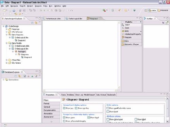Image resolution: width=170 pixels, height=127 pixels.
Task: Expand the Mappings folder
Action: click(6, 29)
